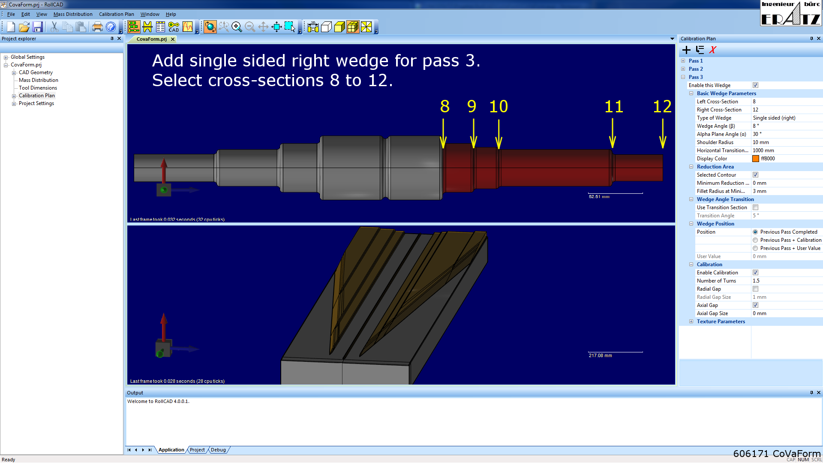Open the Edit menu
The image size is (823, 463).
[26, 14]
